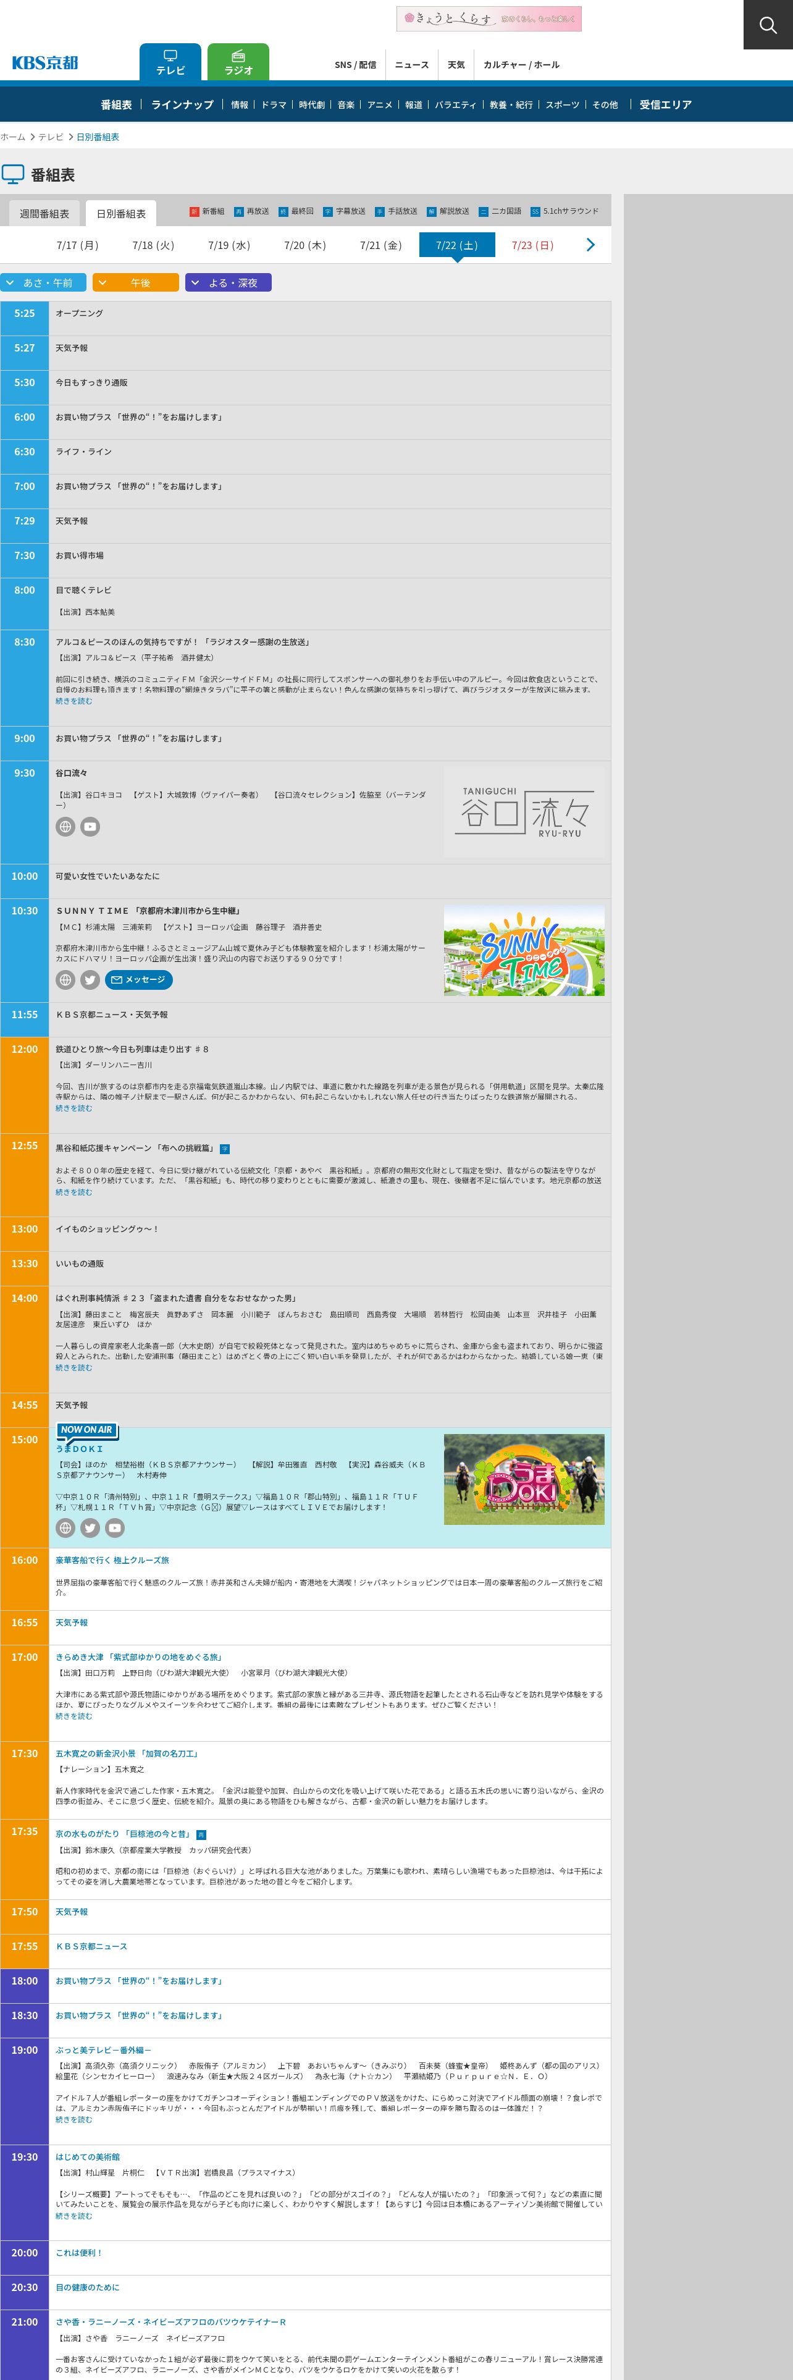The height and width of the screenshot is (2380, 793).
Task: Open YouTube icon for うまDOKI
Action: [x=114, y=1528]
